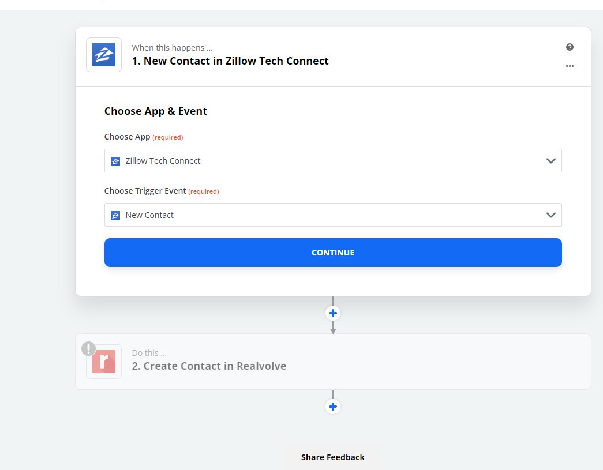Viewport: 603px width, 470px height.
Task: Click the Zillow icon inside Choose App field
Action: coord(115,161)
